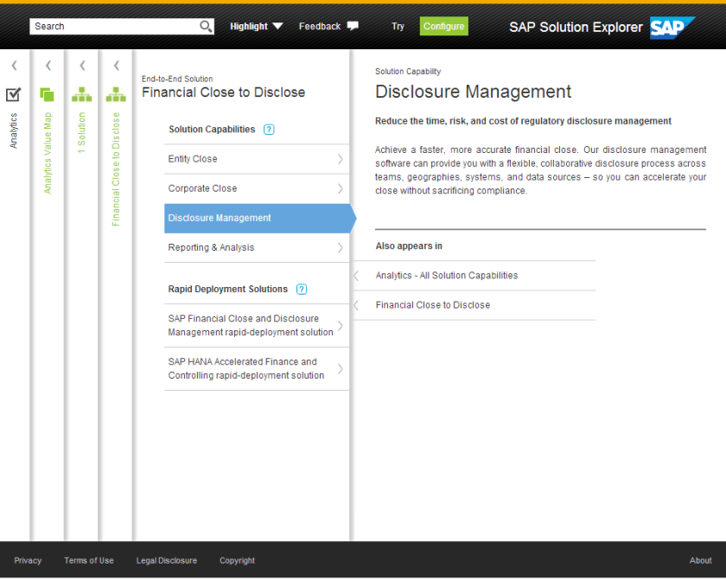
Task: Click the 1 Solution hierarchy icon
Action: (81, 95)
